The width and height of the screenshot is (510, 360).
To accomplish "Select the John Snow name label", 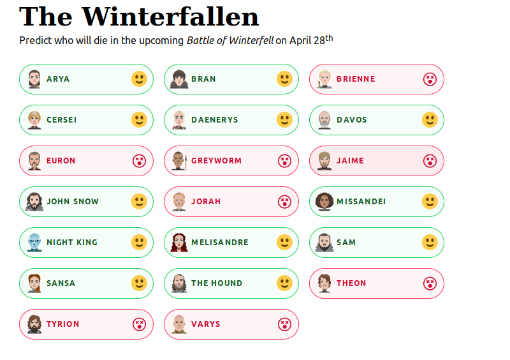I will tap(73, 202).
